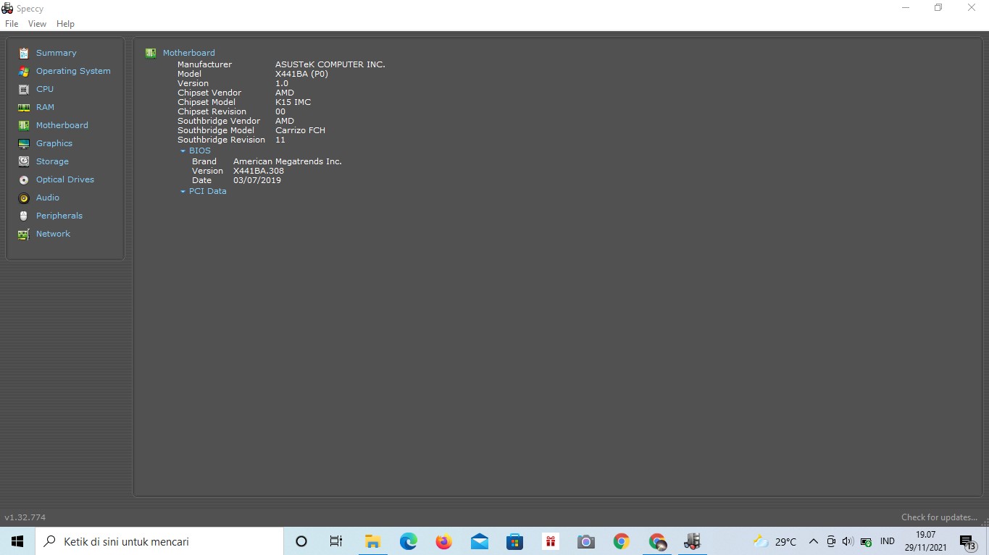Click Check for updates link
The width and height of the screenshot is (989, 555).
pyautogui.click(x=939, y=517)
